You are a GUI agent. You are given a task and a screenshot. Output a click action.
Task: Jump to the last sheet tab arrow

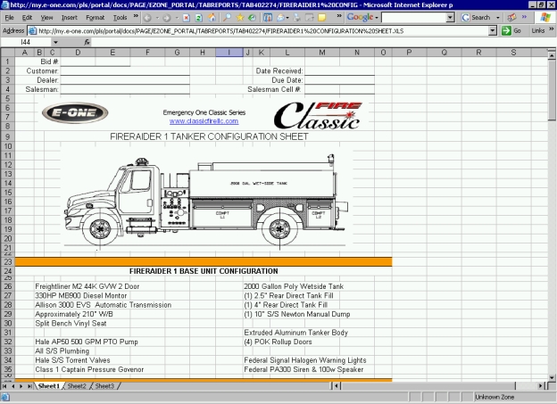coord(29,386)
